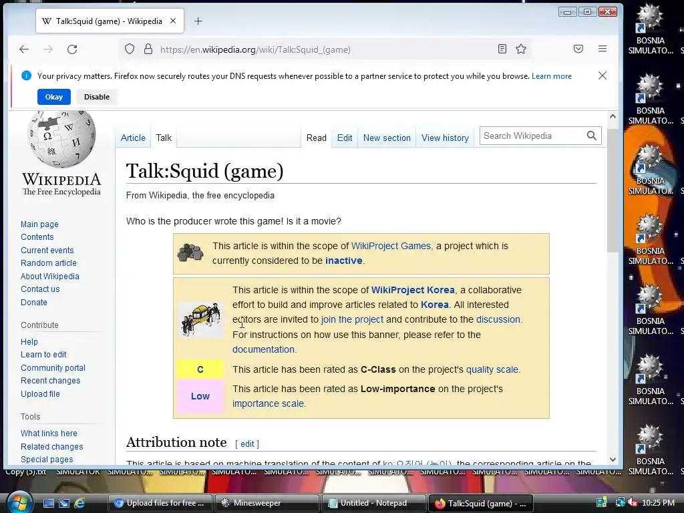
Task: Open the first Bosnia Simulator desktop shortcut
Action: point(650,29)
